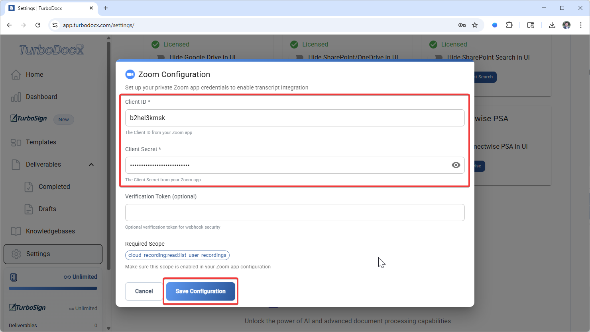Image resolution: width=590 pixels, height=332 pixels.
Task: Click the sidebar scrollbar down arrow
Action: tap(108, 329)
